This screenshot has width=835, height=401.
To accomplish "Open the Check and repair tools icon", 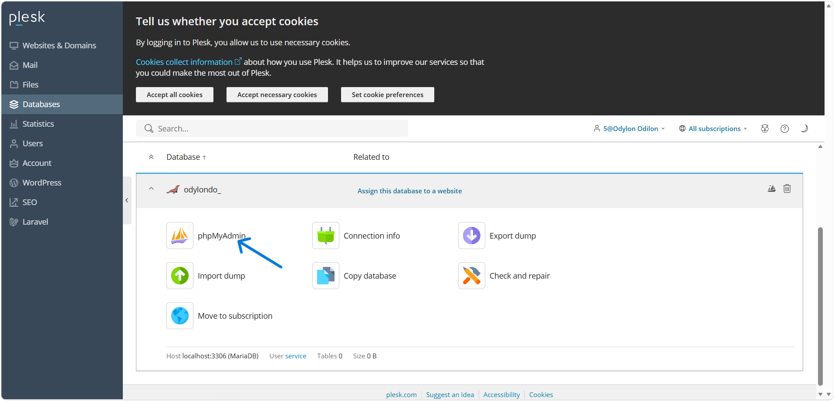I will click(x=471, y=276).
